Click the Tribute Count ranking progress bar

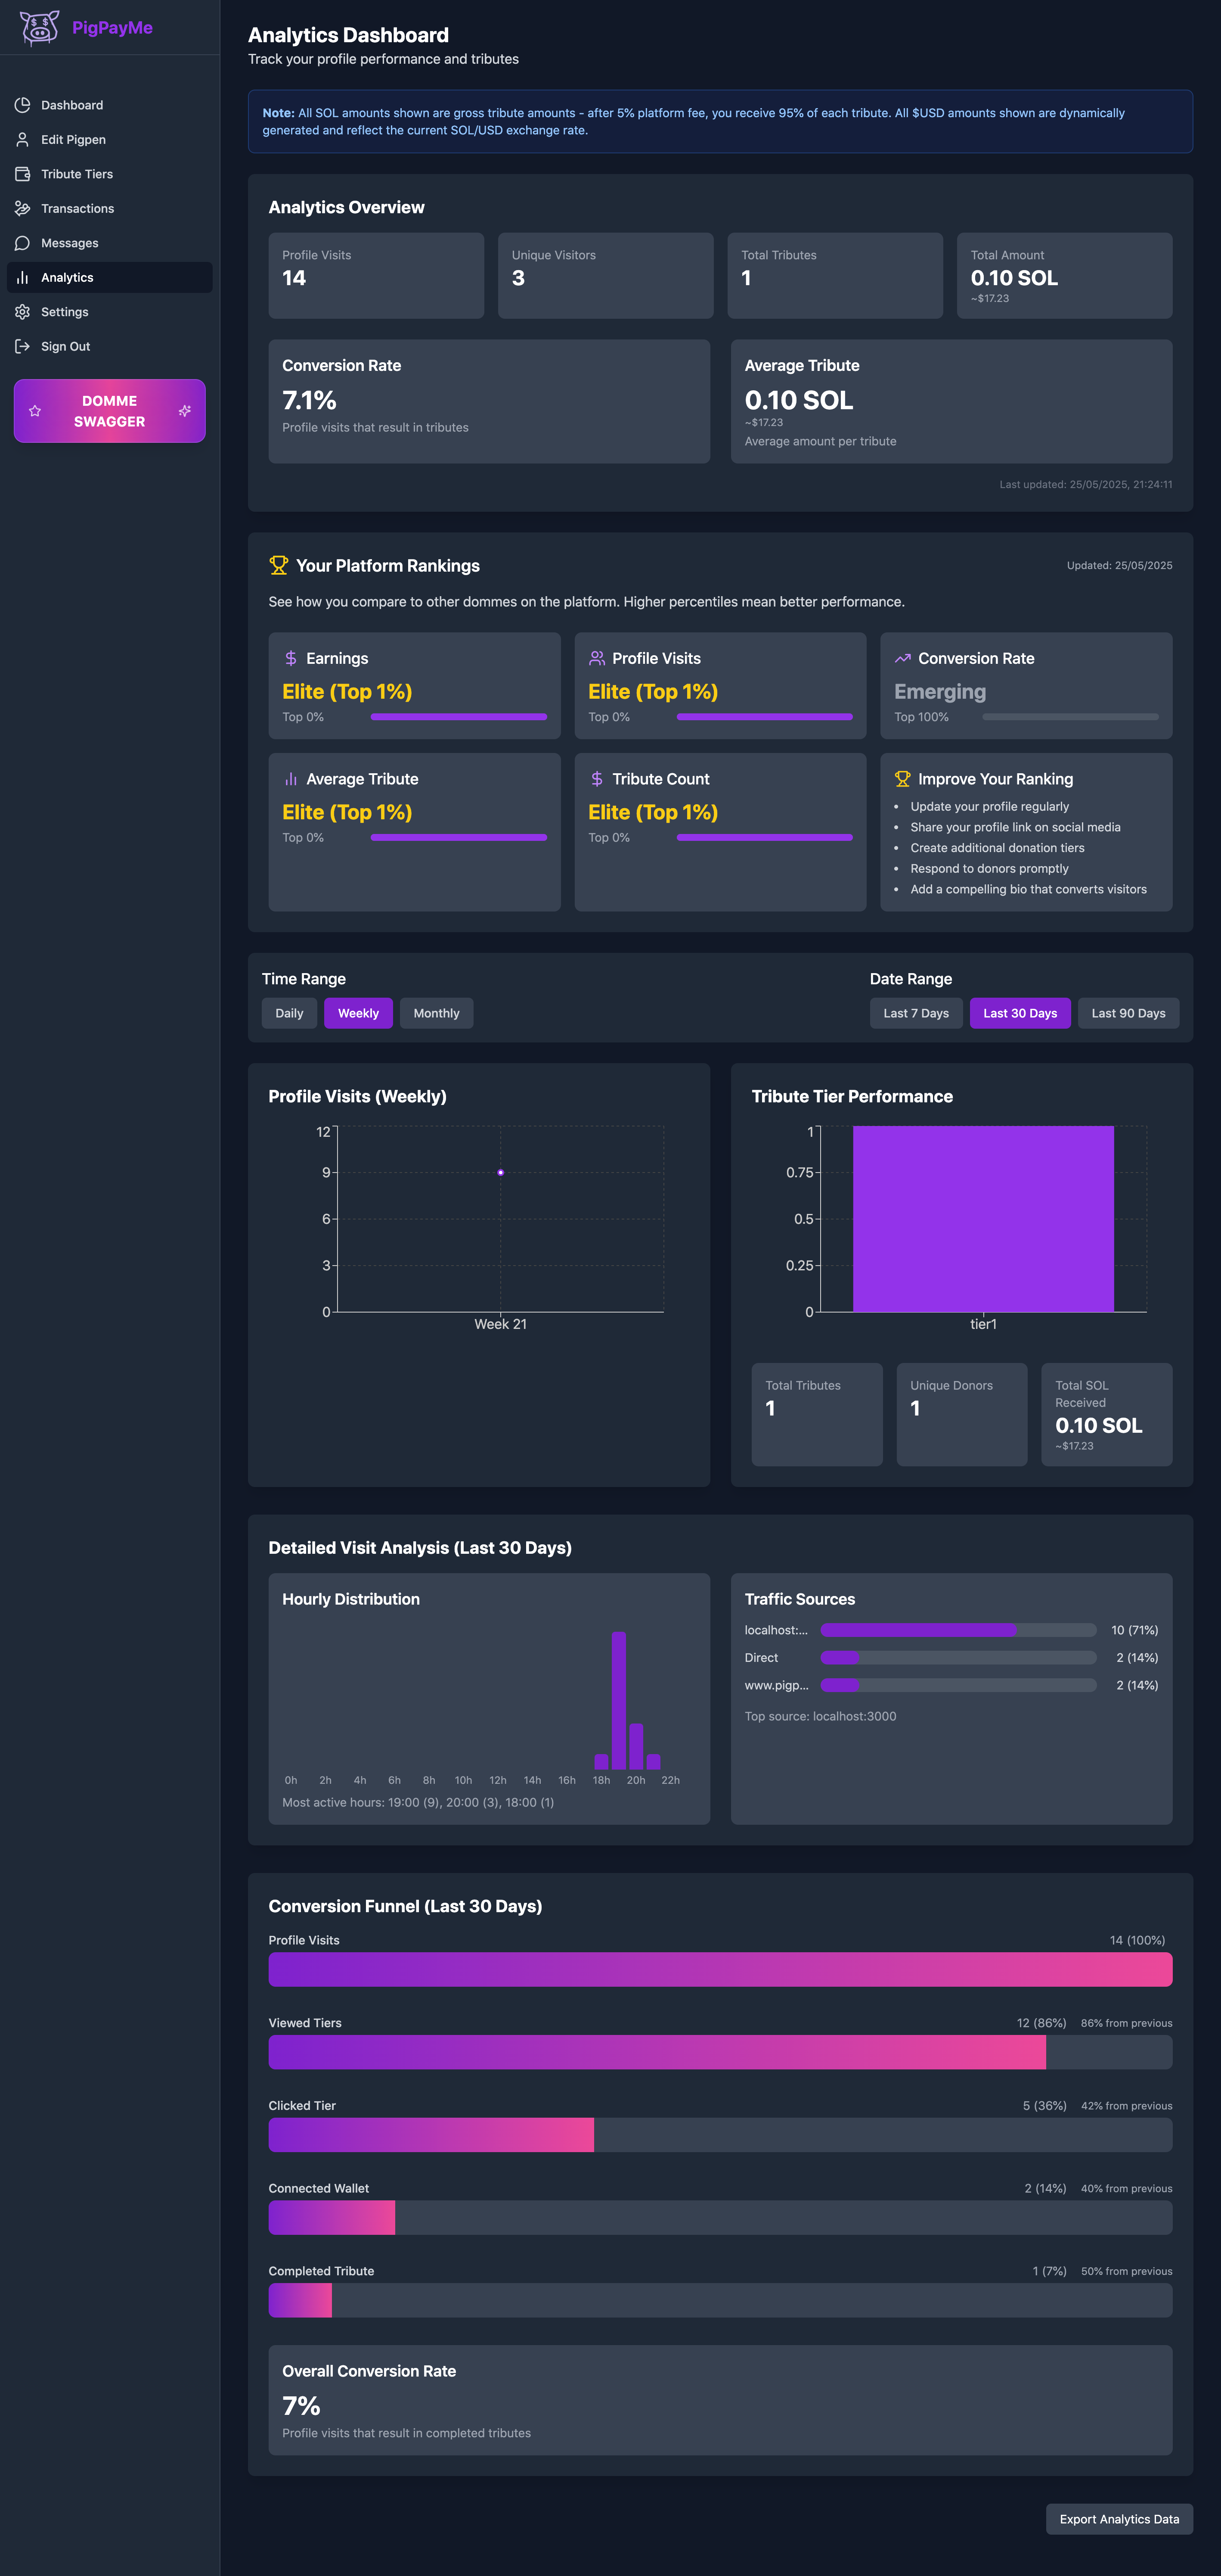tap(764, 838)
